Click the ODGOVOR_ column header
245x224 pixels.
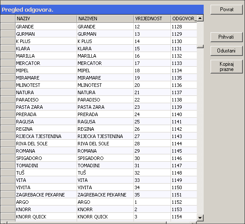click(184, 19)
